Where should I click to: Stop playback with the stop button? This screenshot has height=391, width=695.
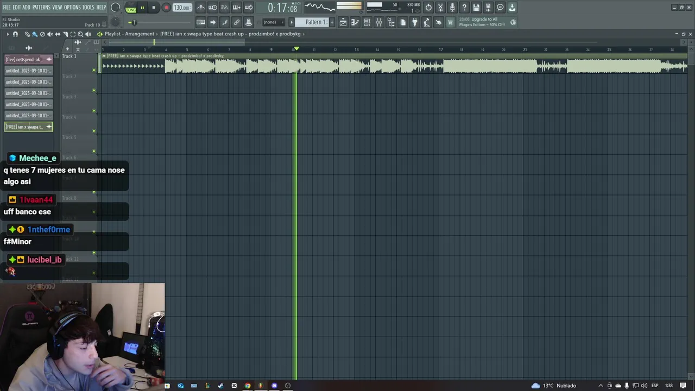(x=154, y=8)
